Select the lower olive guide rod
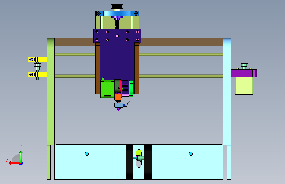The width and height of the screenshot is (285, 184). [x=181, y=76]
